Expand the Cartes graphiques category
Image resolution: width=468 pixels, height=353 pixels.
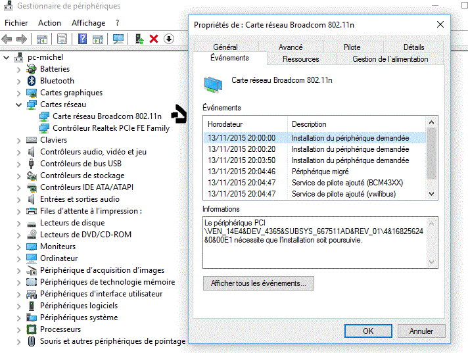19,93
